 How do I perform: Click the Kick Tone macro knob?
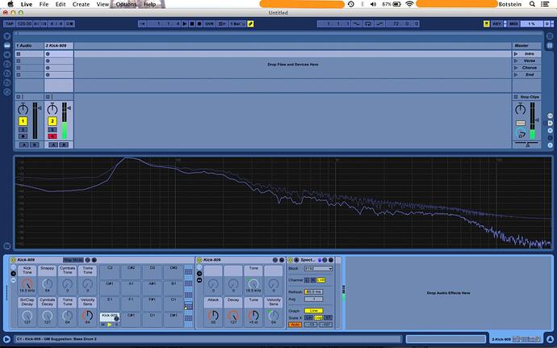point(27,283)
